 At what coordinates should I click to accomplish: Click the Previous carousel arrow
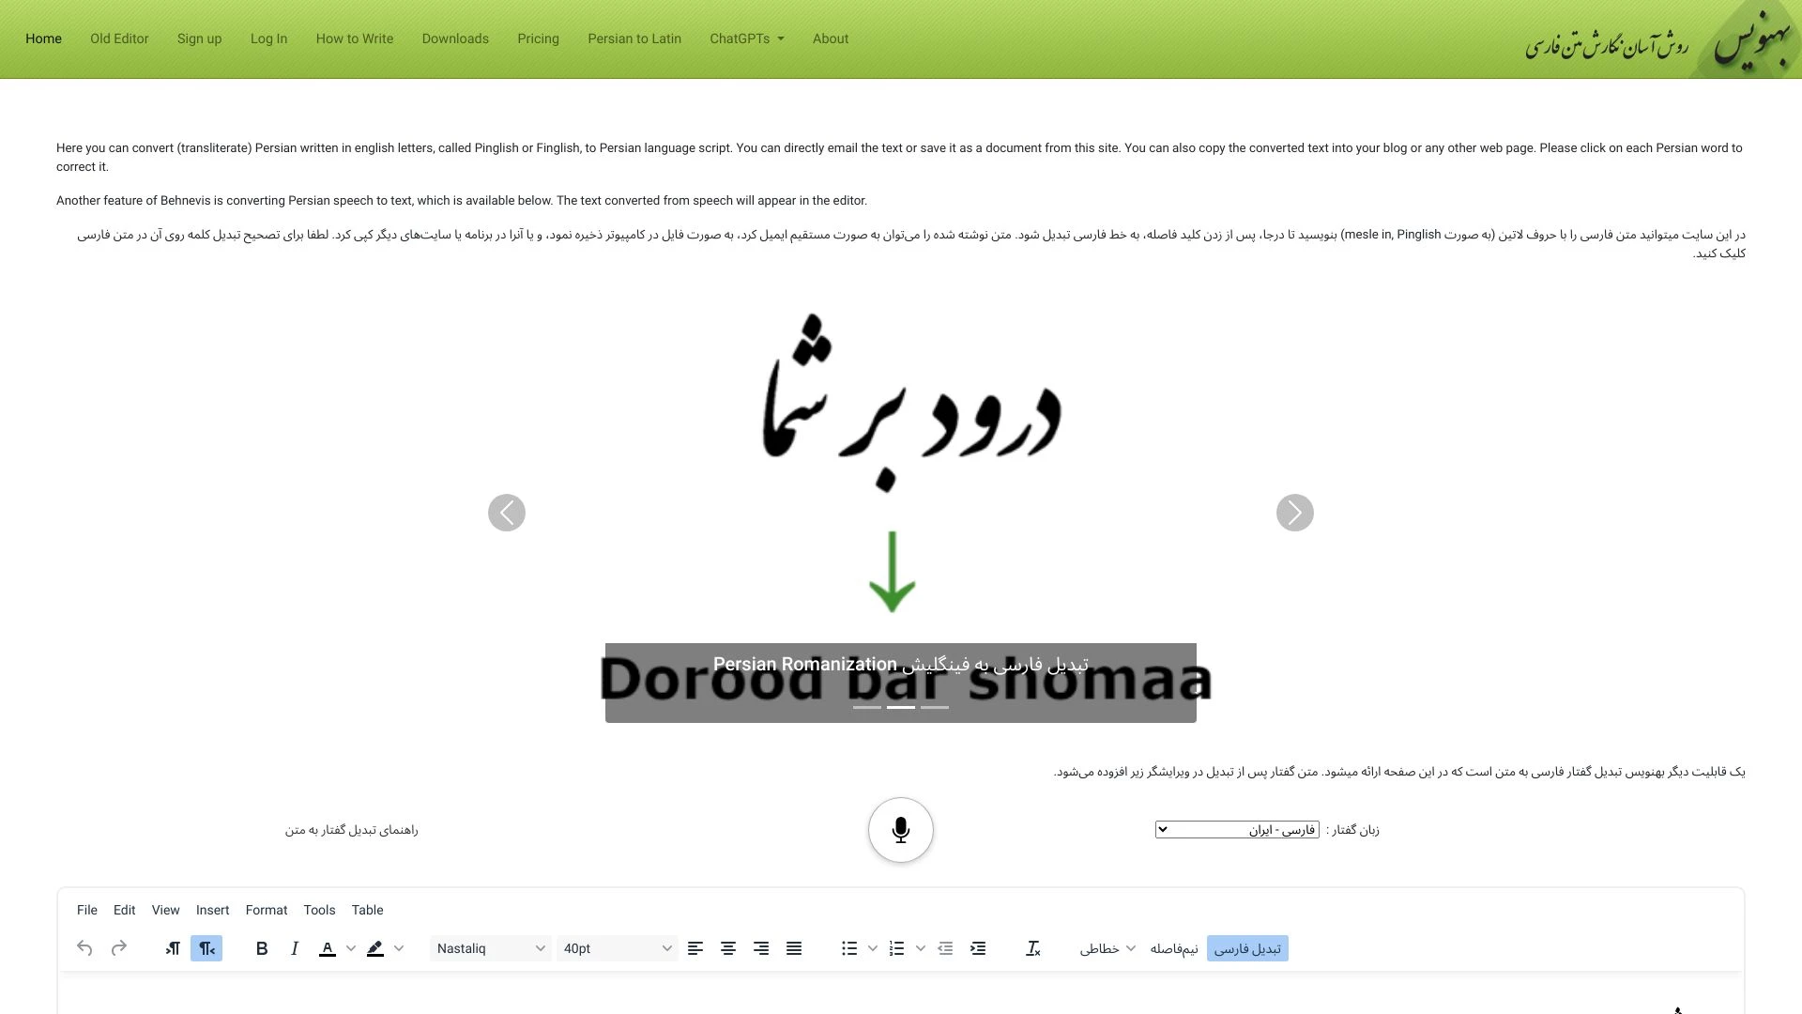(508, 512)
